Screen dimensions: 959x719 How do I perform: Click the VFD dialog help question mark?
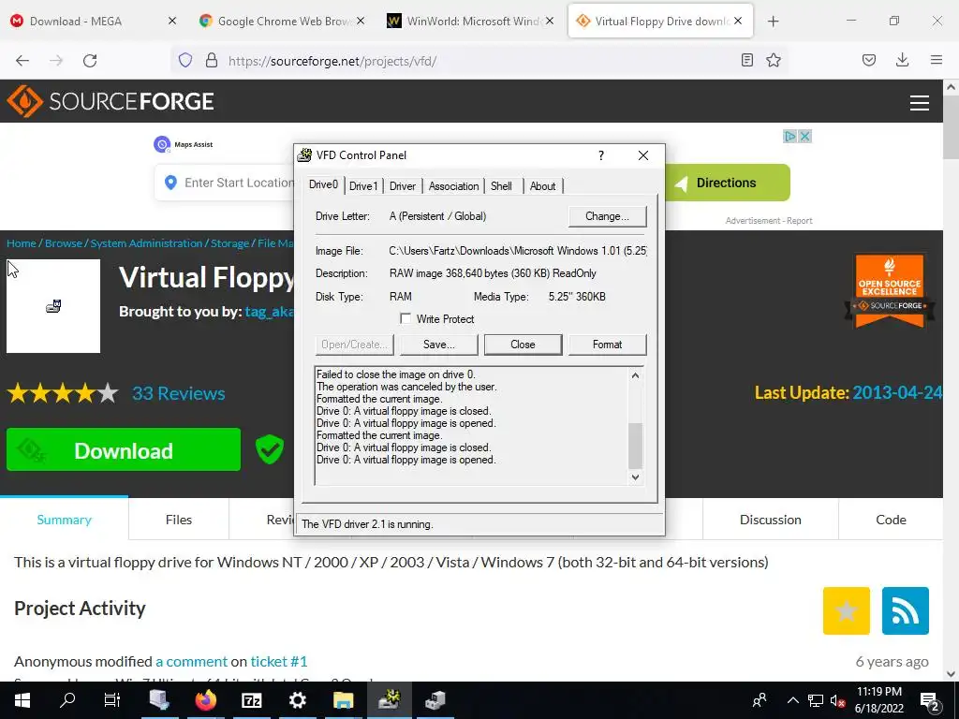pyautogui.click(x=601, y=155)
